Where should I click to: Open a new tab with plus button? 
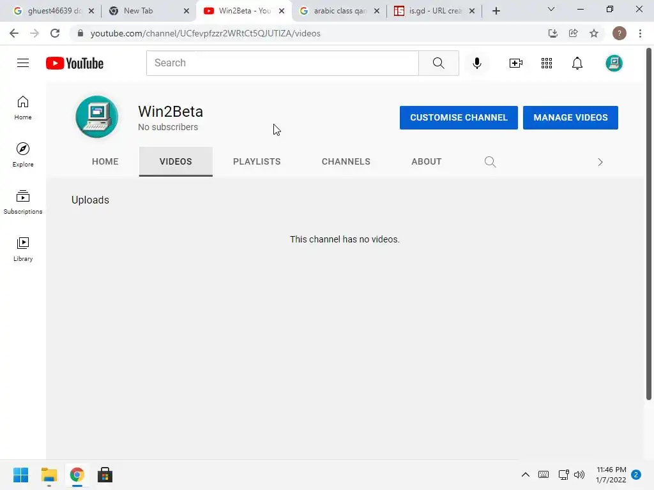pyautogui.click(x=496, y=11)
